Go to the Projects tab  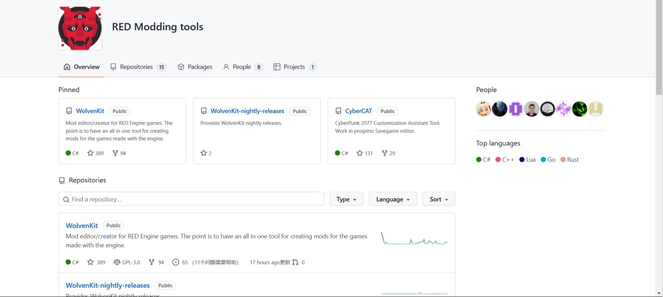tap(294, 67)
